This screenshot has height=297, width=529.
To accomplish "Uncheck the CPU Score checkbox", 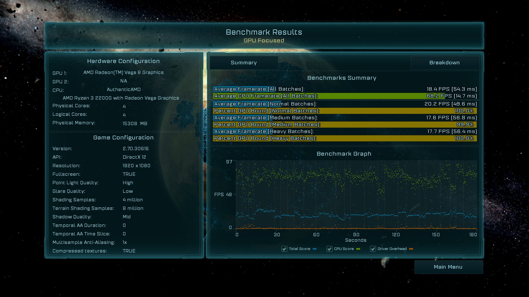I will pos(329,249).
